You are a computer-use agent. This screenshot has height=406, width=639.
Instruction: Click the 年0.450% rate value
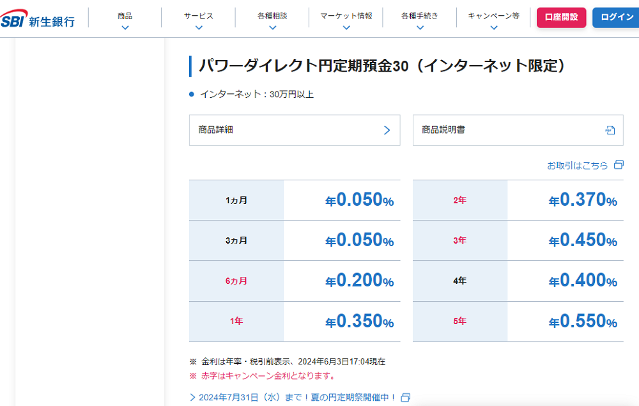point(583,240)
